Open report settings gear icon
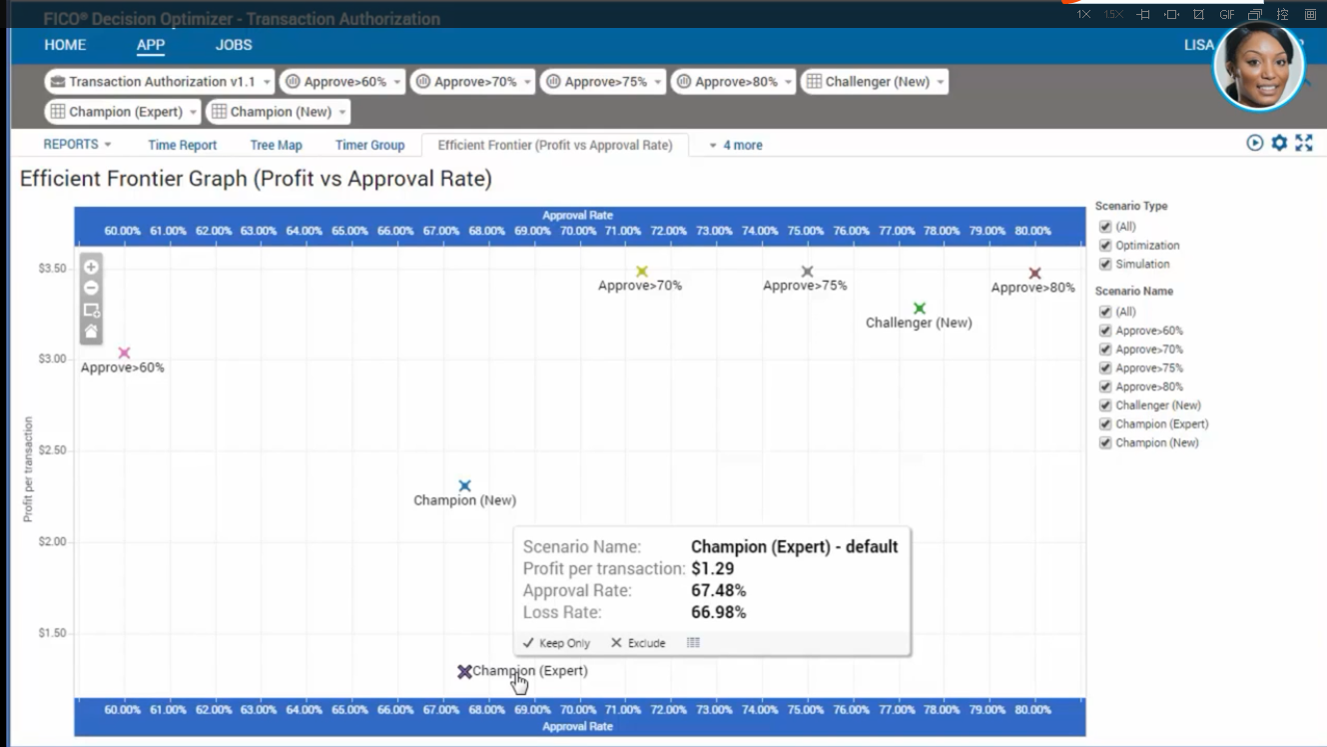 coord(1279,143)
